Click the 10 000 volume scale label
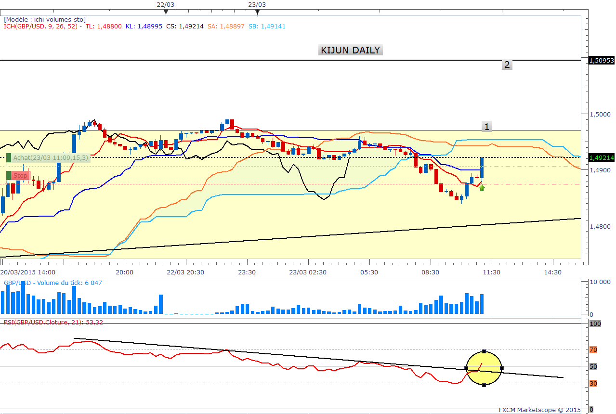 tap(601, 282)
